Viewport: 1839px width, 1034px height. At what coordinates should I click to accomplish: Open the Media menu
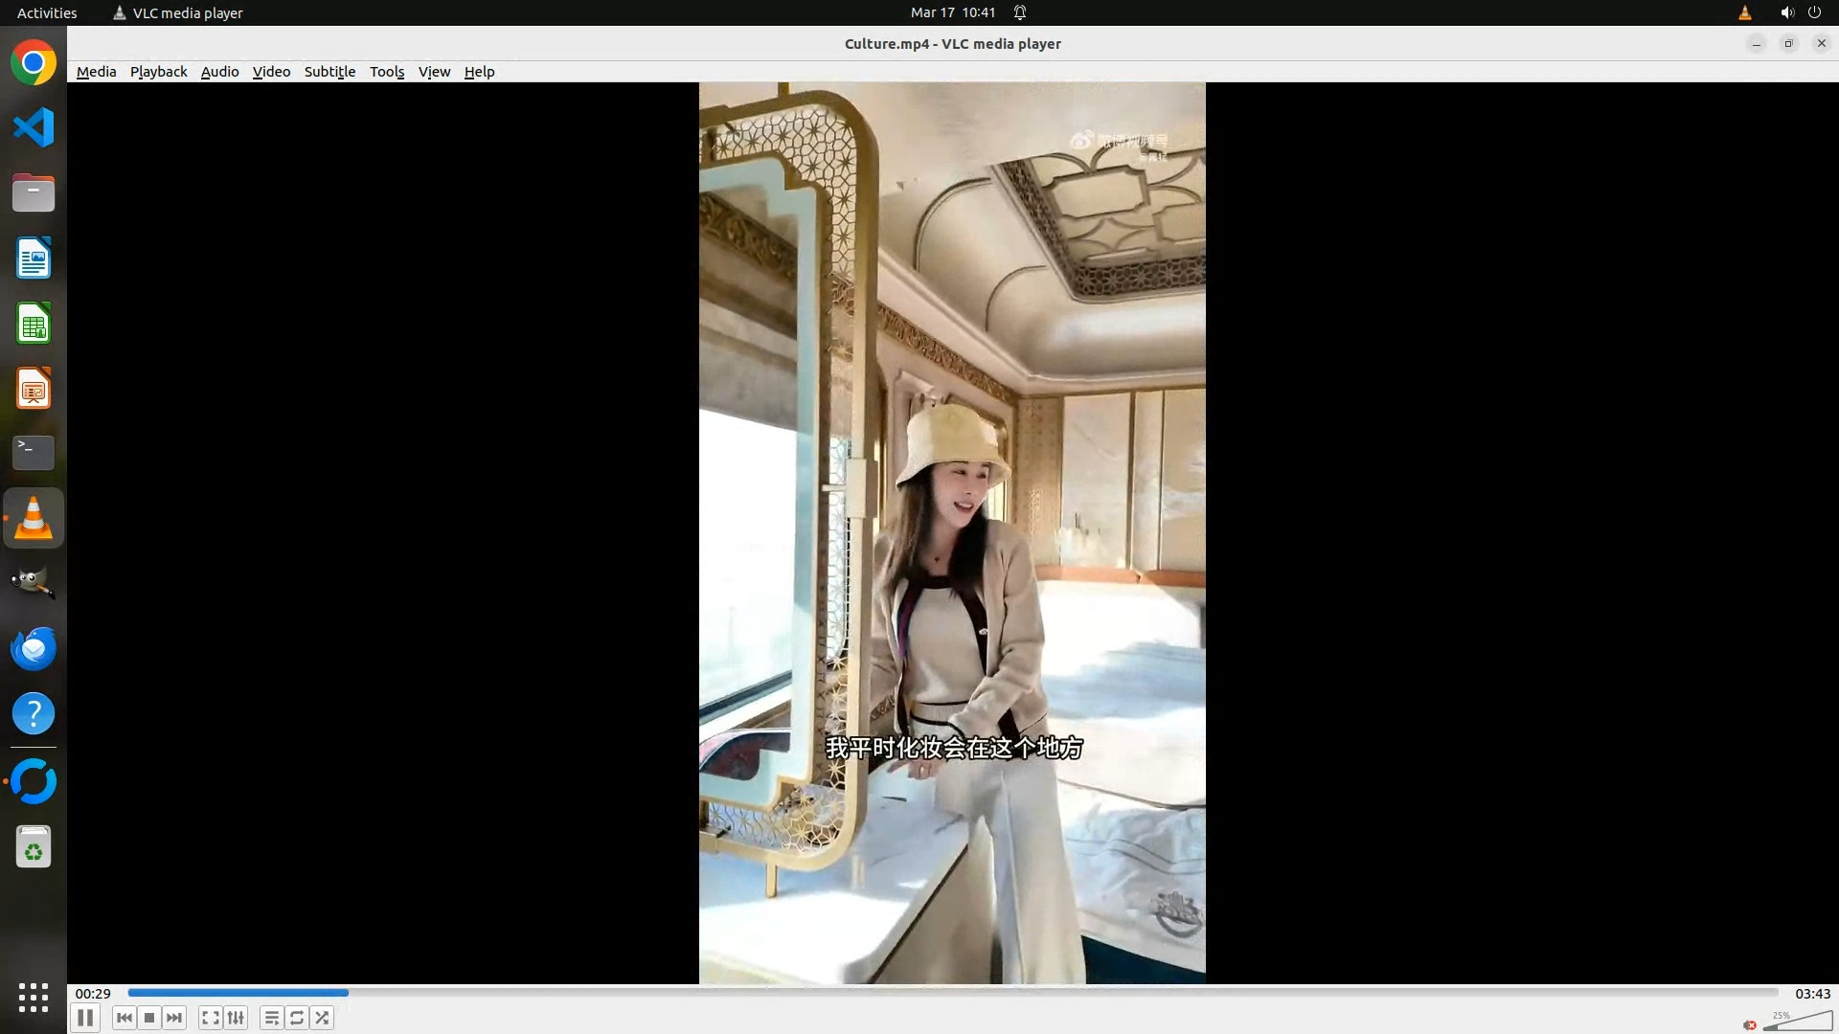(x=96, y=72)
